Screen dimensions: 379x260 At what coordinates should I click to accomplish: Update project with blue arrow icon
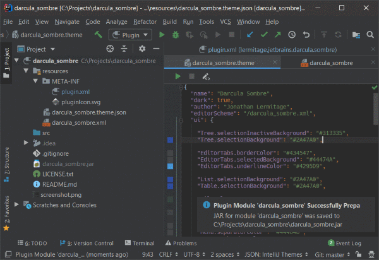[x=250, y=35]
